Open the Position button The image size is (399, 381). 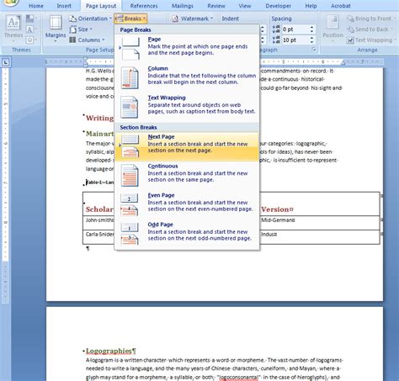coord(332,29)
